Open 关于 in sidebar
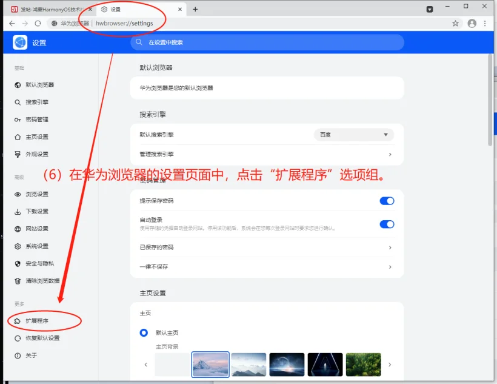The height and width of the screenshot is (384, 497). pos(25,355)
